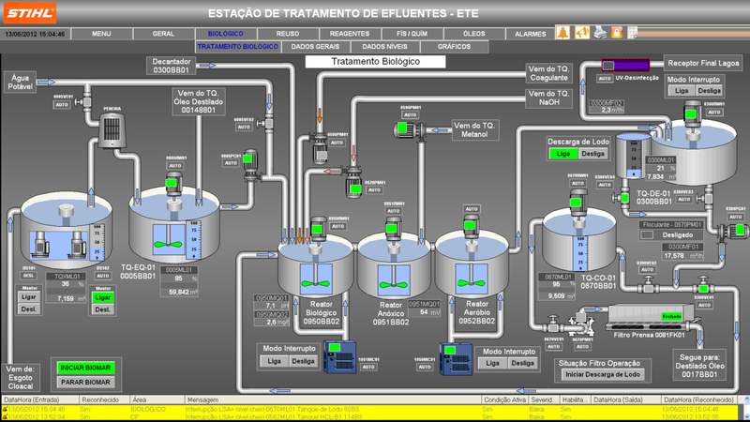Select the valve on the Decantador inlet line

(x=268, y=124)
